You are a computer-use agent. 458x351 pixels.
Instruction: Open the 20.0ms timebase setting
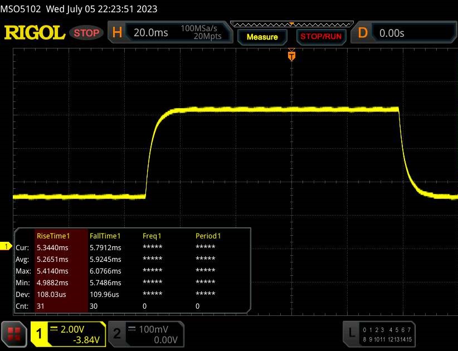click(150, 33)
